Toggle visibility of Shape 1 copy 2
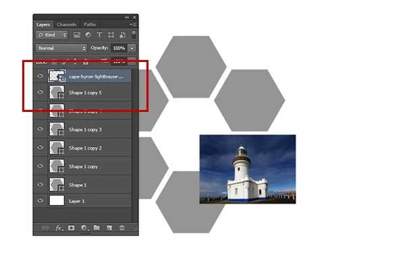The height and width of the screenshot is (269, 405). pyautogui.click(x=40, y=147)
